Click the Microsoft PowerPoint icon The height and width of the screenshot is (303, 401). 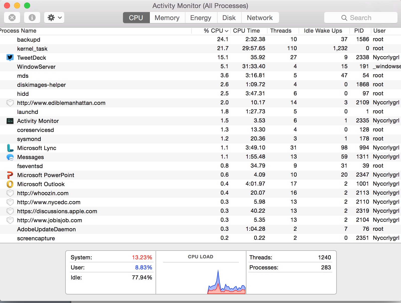coord(10,175)
